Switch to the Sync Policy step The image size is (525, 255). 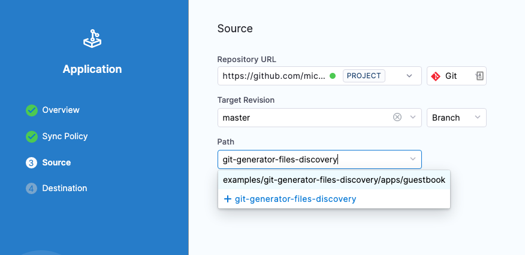[65, 137]
